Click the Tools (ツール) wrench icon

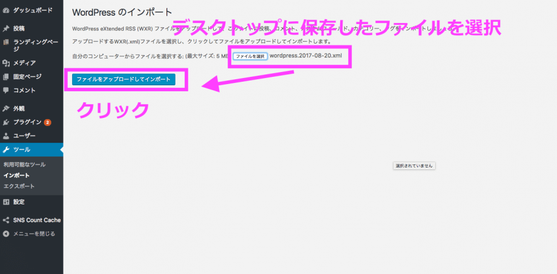(6, 149)
